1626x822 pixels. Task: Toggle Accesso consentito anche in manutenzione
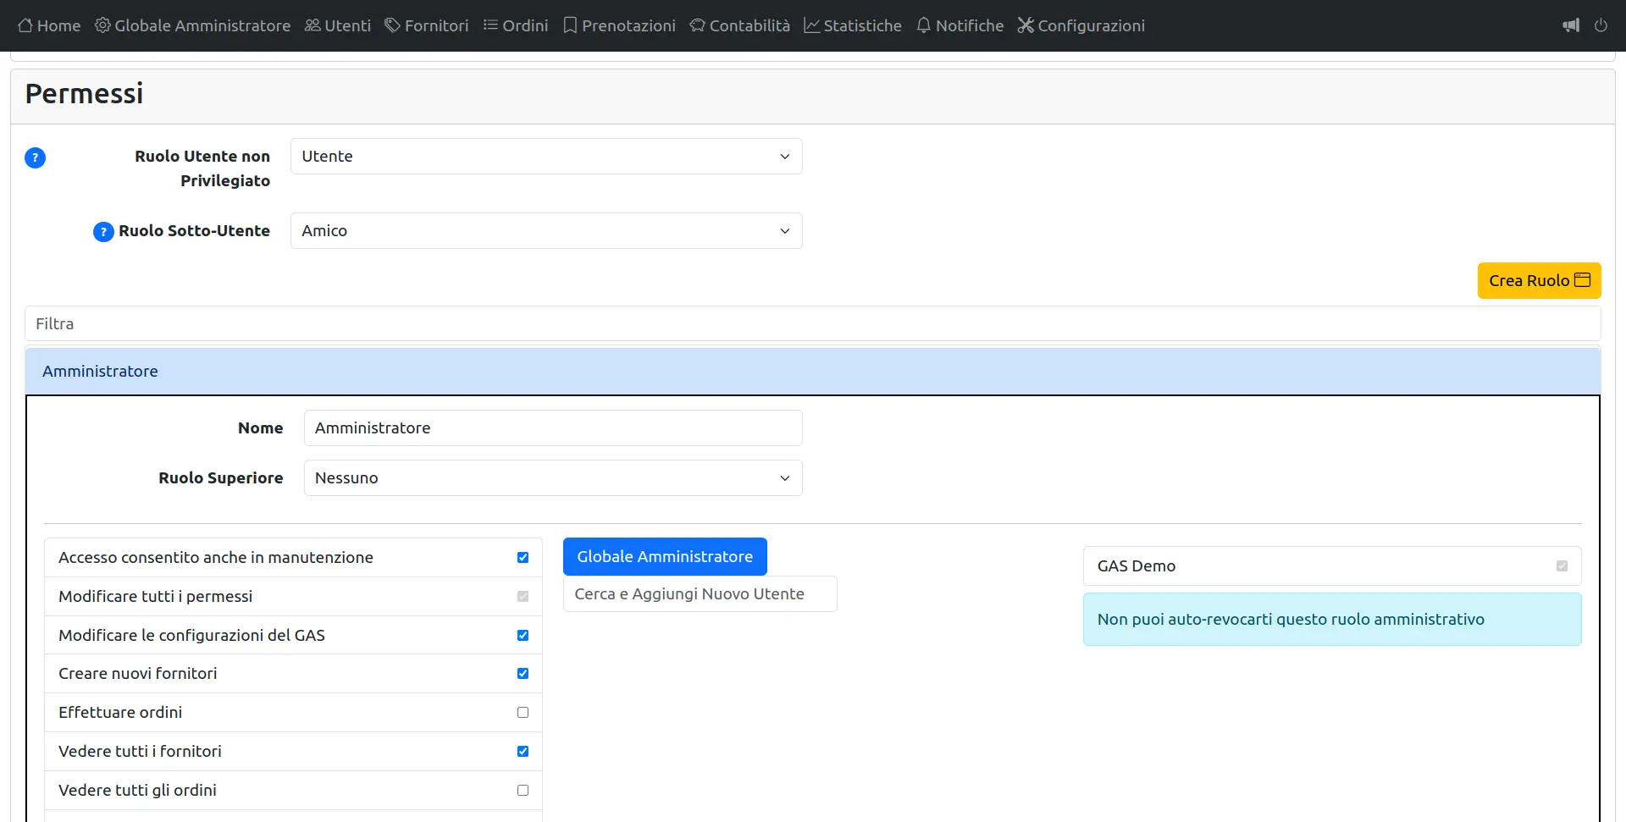[523, 558]
